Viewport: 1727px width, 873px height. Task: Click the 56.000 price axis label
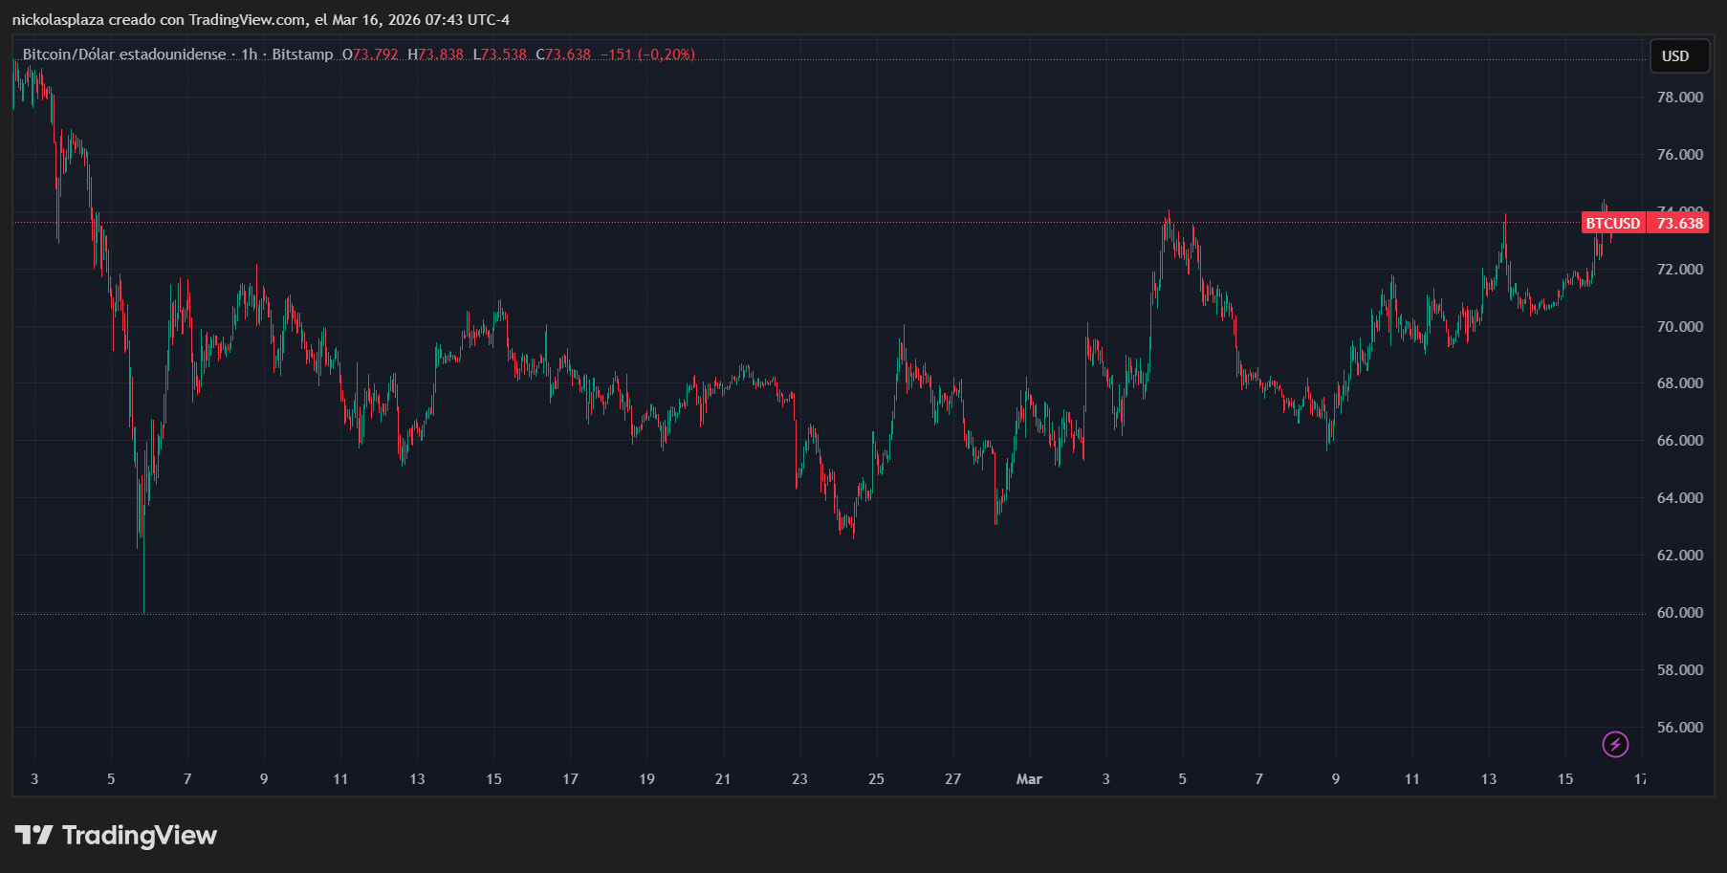point(1679,728)
